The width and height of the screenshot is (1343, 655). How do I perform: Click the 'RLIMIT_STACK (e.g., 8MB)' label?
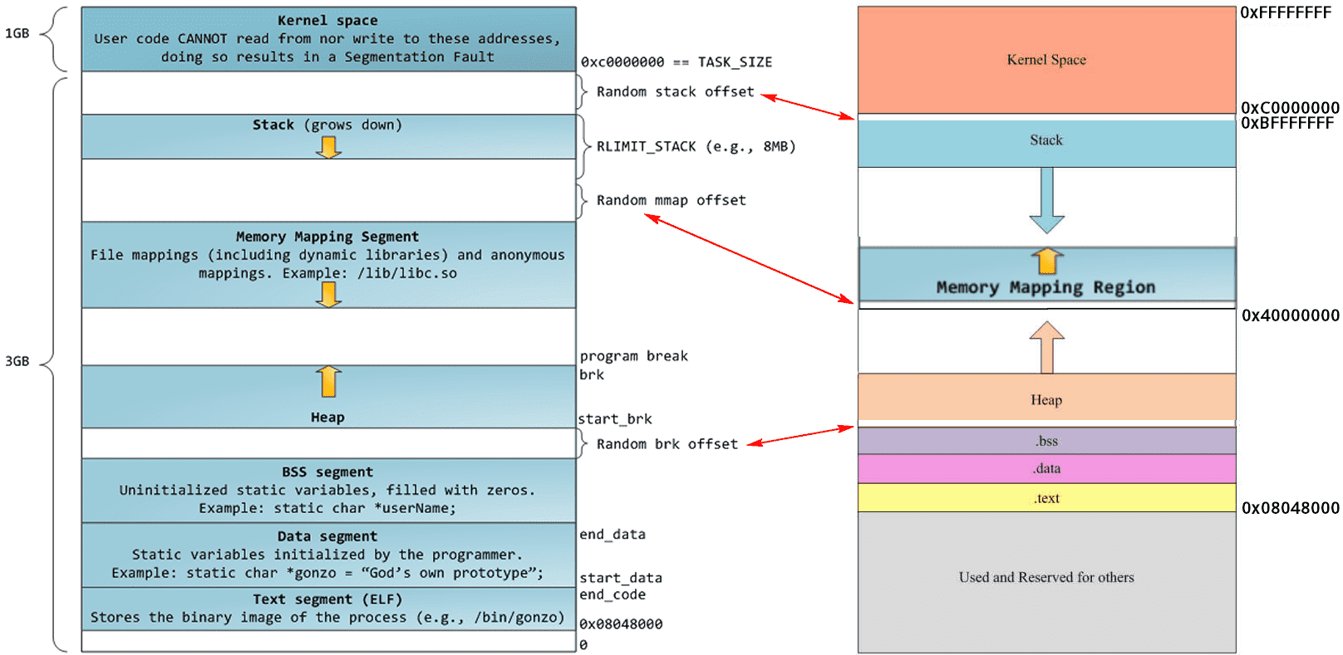[x=696, y=146]
